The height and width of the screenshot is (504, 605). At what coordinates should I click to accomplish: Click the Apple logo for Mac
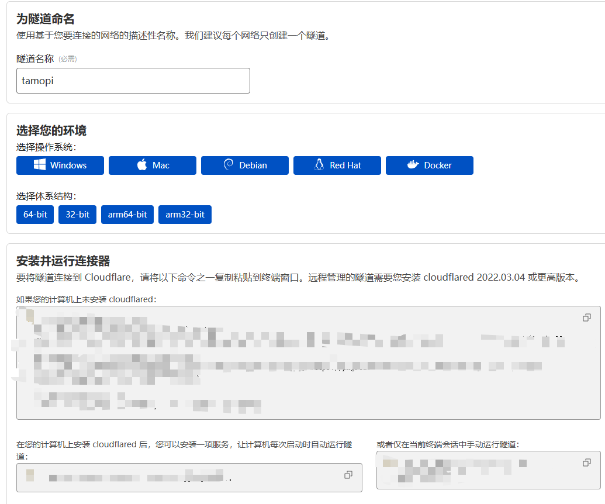(x=142, y=165)
